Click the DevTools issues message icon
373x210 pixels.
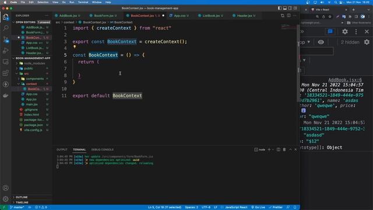tap(330, 32)
